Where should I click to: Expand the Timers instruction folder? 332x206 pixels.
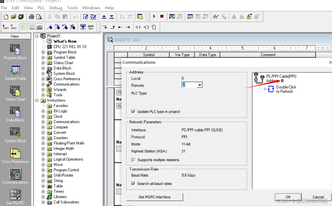point(43,192)
